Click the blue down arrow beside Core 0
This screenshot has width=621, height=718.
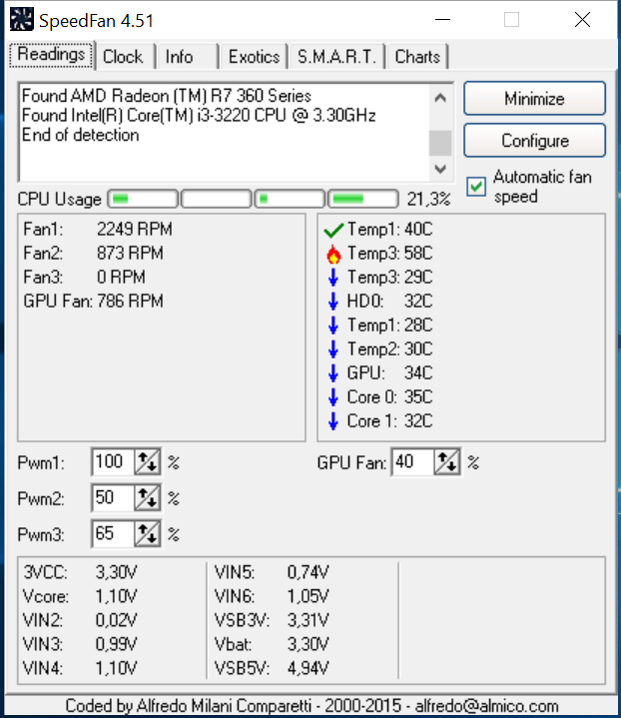pos(333,397)
